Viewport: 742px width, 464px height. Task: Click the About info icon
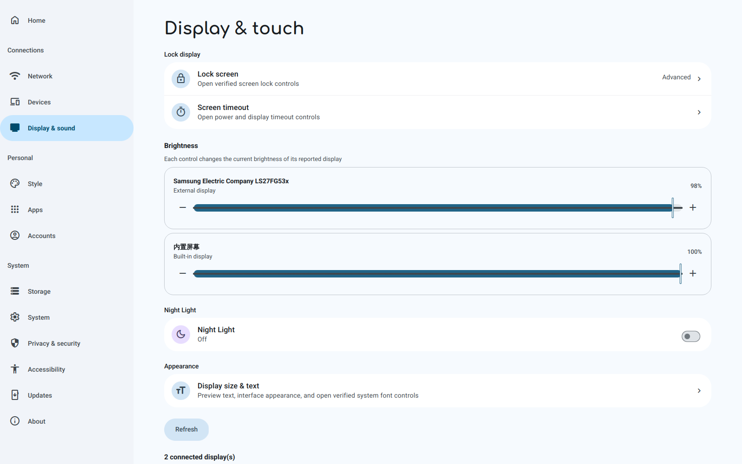click(x=15, y=421)
